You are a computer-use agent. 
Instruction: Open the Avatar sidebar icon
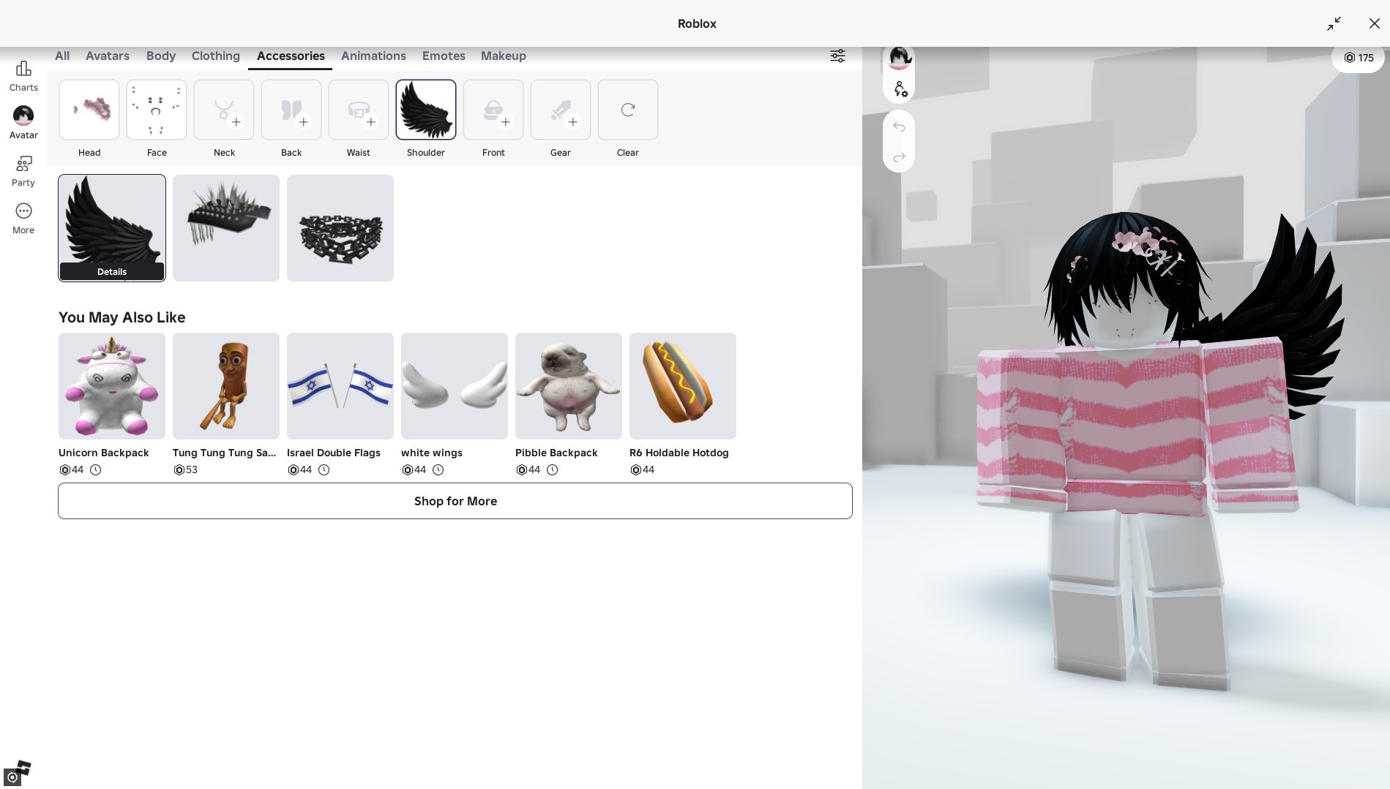click(23, 123)
